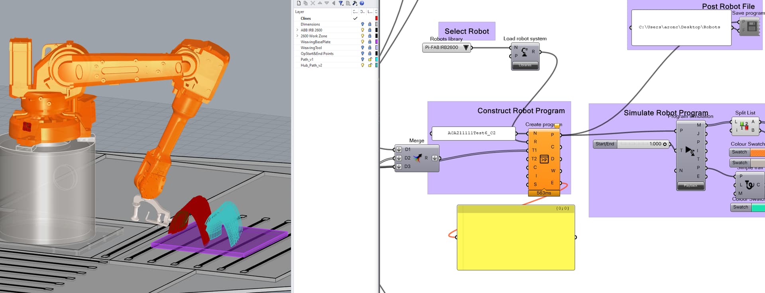This screenshot has height=293, width=765.
Task: Click the Load robot system component icon
Action: 524,52
